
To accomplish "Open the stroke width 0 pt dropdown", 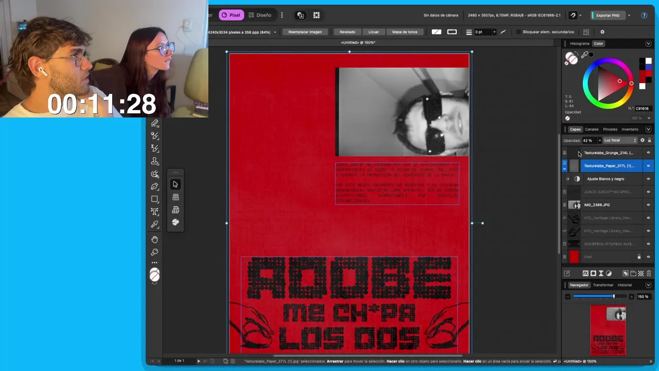I will pyautogui.click(x=494, y=32).
